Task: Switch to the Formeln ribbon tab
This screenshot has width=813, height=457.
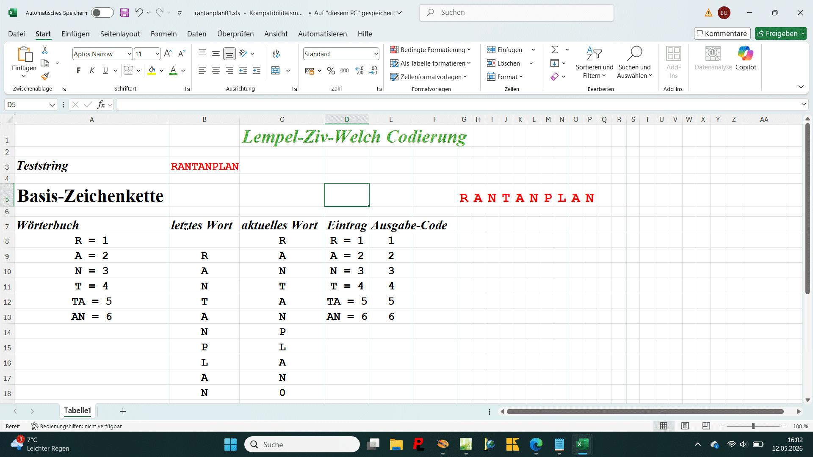Action: (x=163, y=34)
